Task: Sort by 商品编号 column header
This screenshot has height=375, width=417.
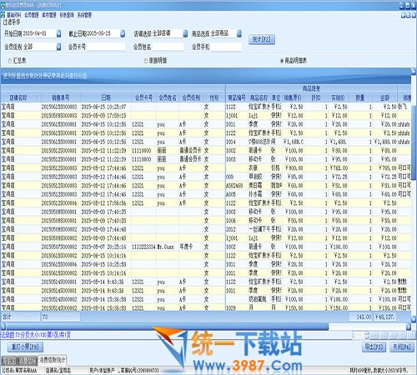Action: (x=237, y=97)
